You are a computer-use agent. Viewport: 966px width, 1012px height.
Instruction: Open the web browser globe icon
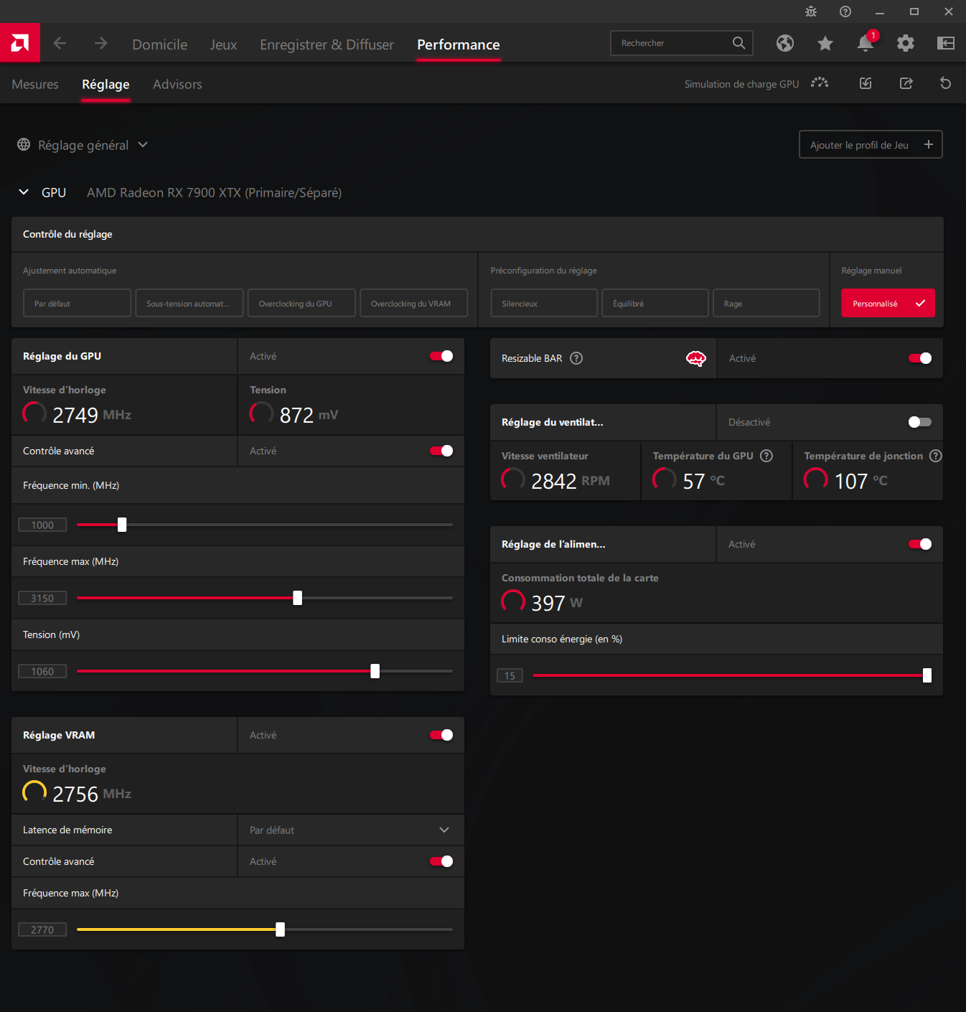tap(785, 43)
